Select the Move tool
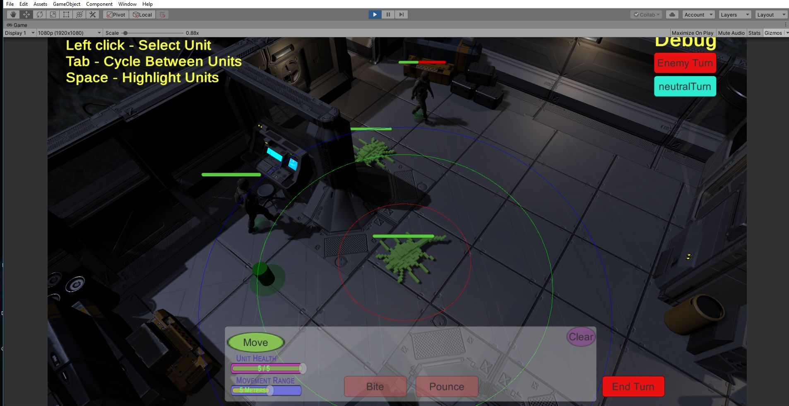 26,14
